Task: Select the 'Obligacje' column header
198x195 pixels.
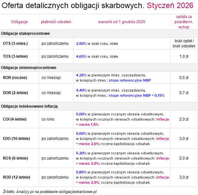Action: (x=19, y=22)
